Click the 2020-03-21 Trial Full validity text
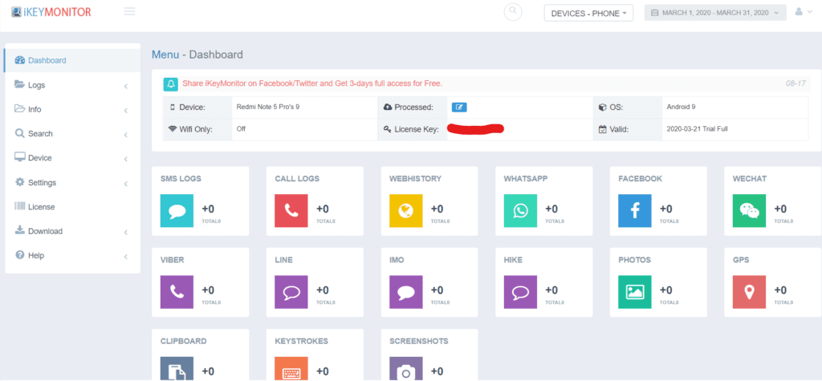This screenshot has height=381, width=822. [x=697, y=129]
